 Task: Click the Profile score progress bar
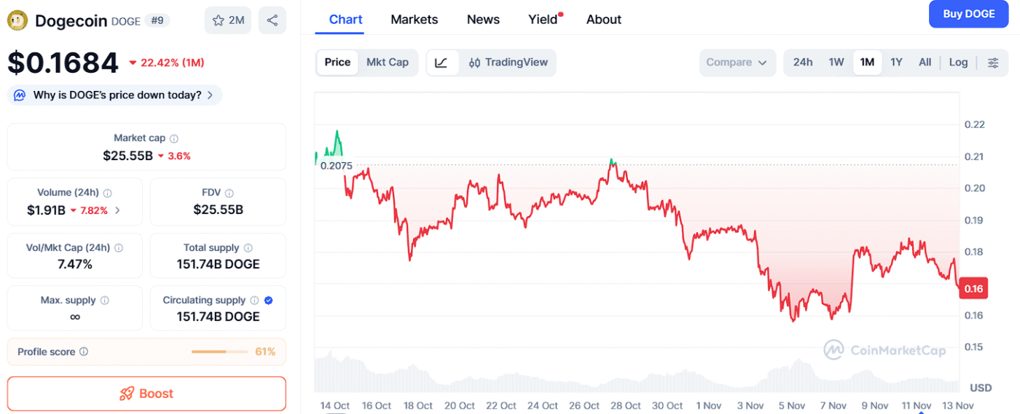point(219,352)
